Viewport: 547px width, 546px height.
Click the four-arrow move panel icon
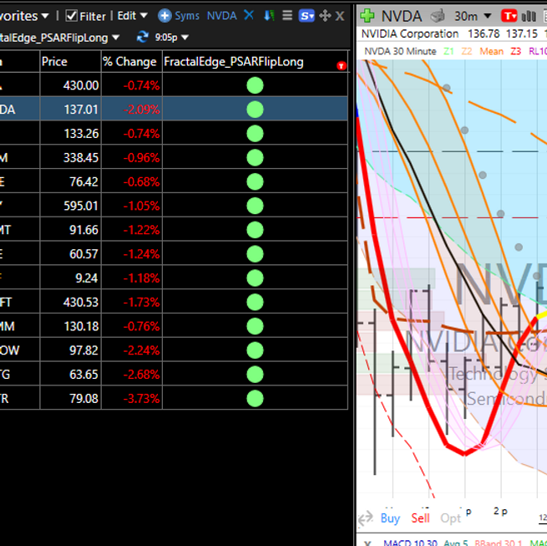[x=325, y=16]
